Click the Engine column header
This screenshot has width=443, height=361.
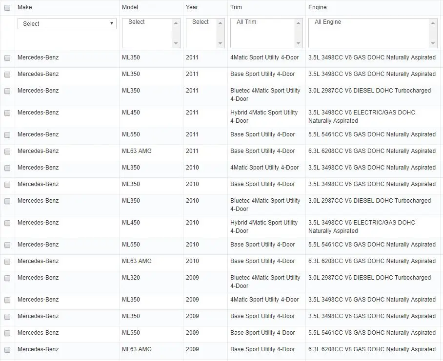click(x=317, y=7)
